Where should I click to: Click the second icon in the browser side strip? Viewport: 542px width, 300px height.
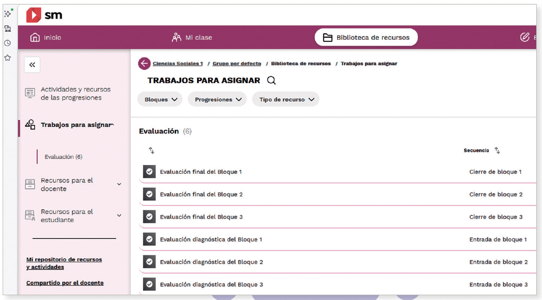click(8, 28)
